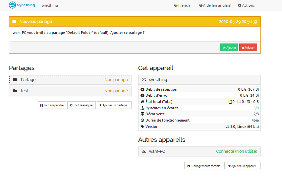
Task: Click the folder icon beside test
Action: pyautogui.click(x=15, y=91)
